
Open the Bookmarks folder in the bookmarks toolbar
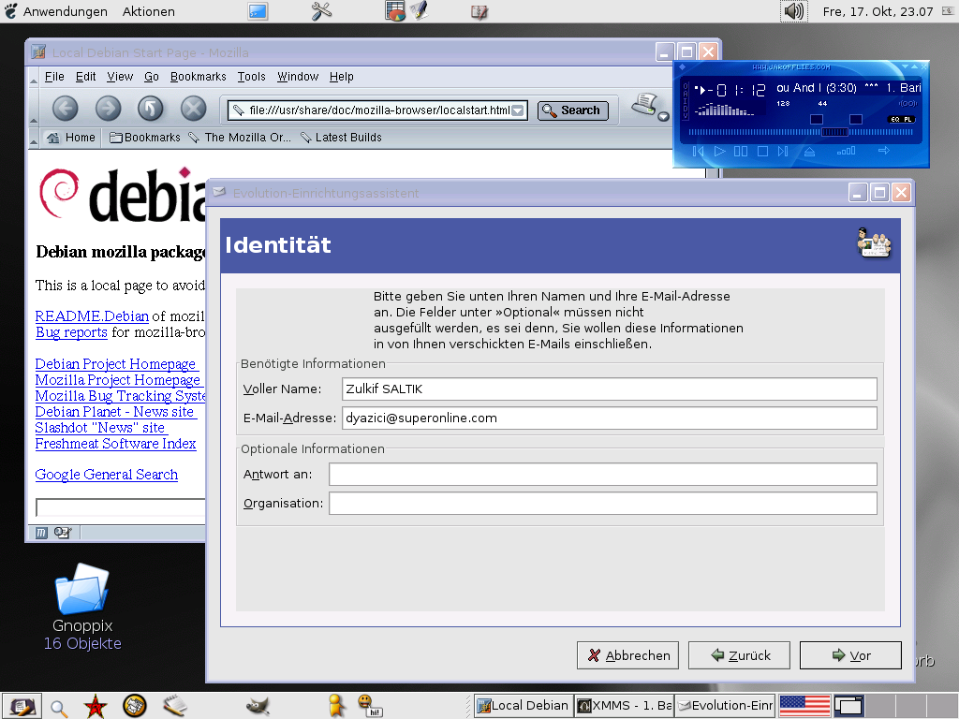tap(145, 138)
